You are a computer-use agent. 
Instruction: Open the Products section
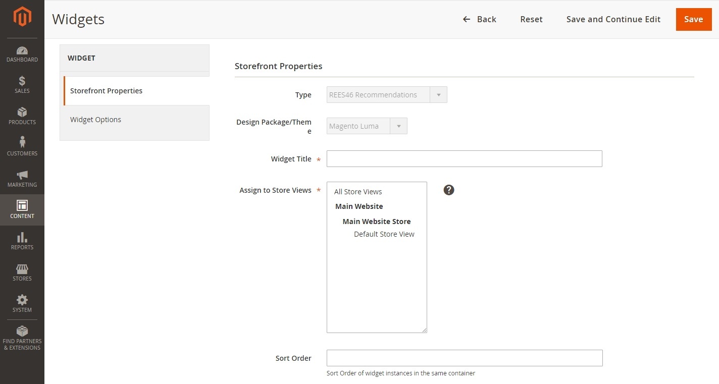pos(22,116)
